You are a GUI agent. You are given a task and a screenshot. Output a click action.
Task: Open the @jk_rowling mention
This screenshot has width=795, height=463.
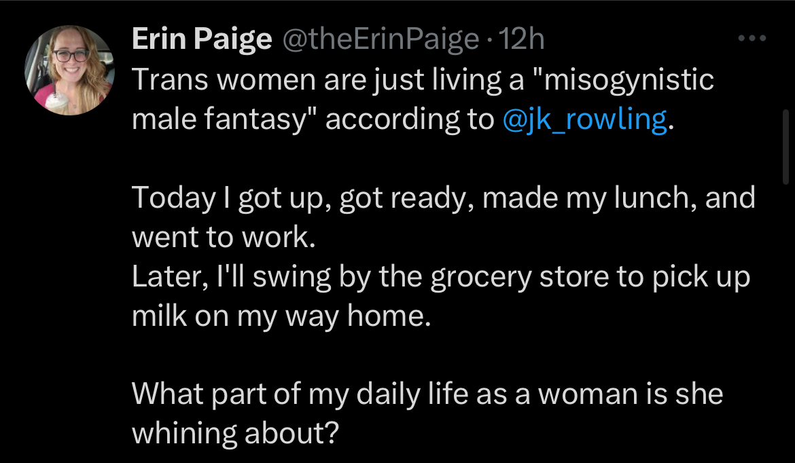[x=584, y=119]
